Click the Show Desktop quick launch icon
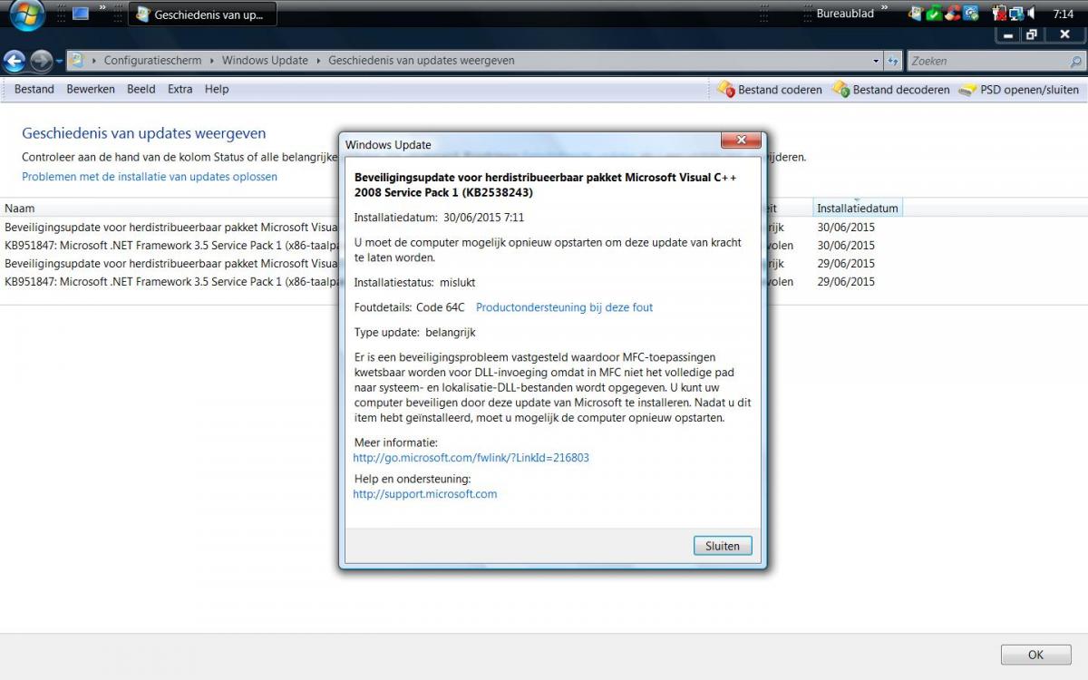 pos(81,14)
